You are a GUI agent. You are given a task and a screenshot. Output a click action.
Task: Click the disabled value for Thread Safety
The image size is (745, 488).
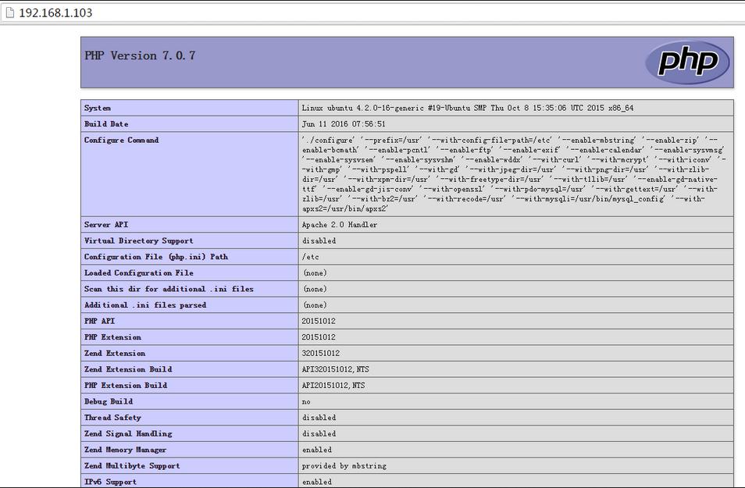[x=319, y=418]
